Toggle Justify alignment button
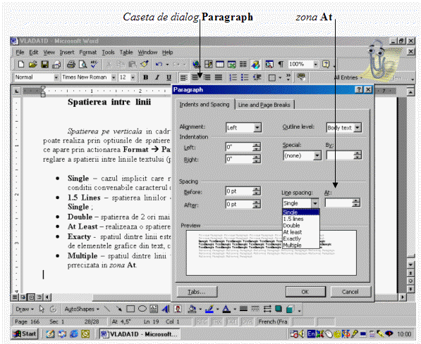The width and height of the screenshot is (421, 344). (x=219, y=77)
